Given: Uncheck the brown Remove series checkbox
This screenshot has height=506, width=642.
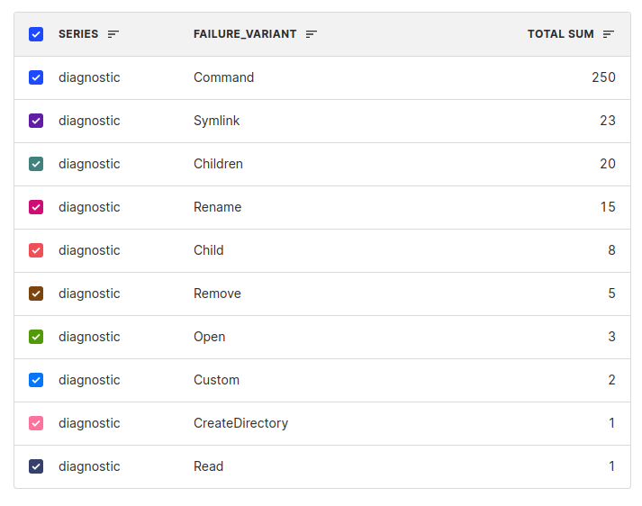Looking at the screenshot, I should 36,294.
